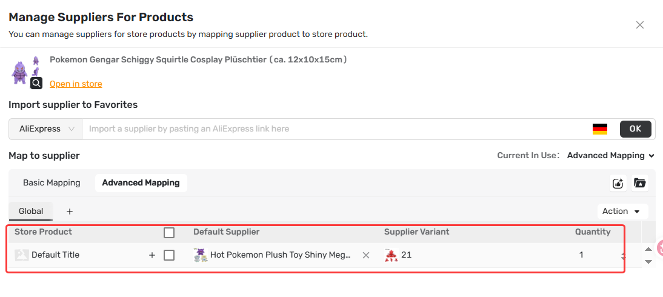Click the plus icon beside Default Title
This screenshot has height=297, width=663.
coord(152,255)
